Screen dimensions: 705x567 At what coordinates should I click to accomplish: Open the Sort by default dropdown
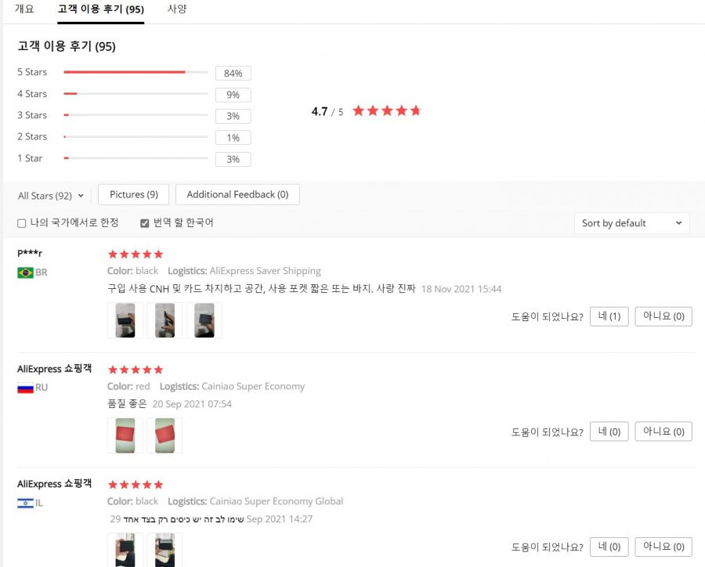pos(631,223)
